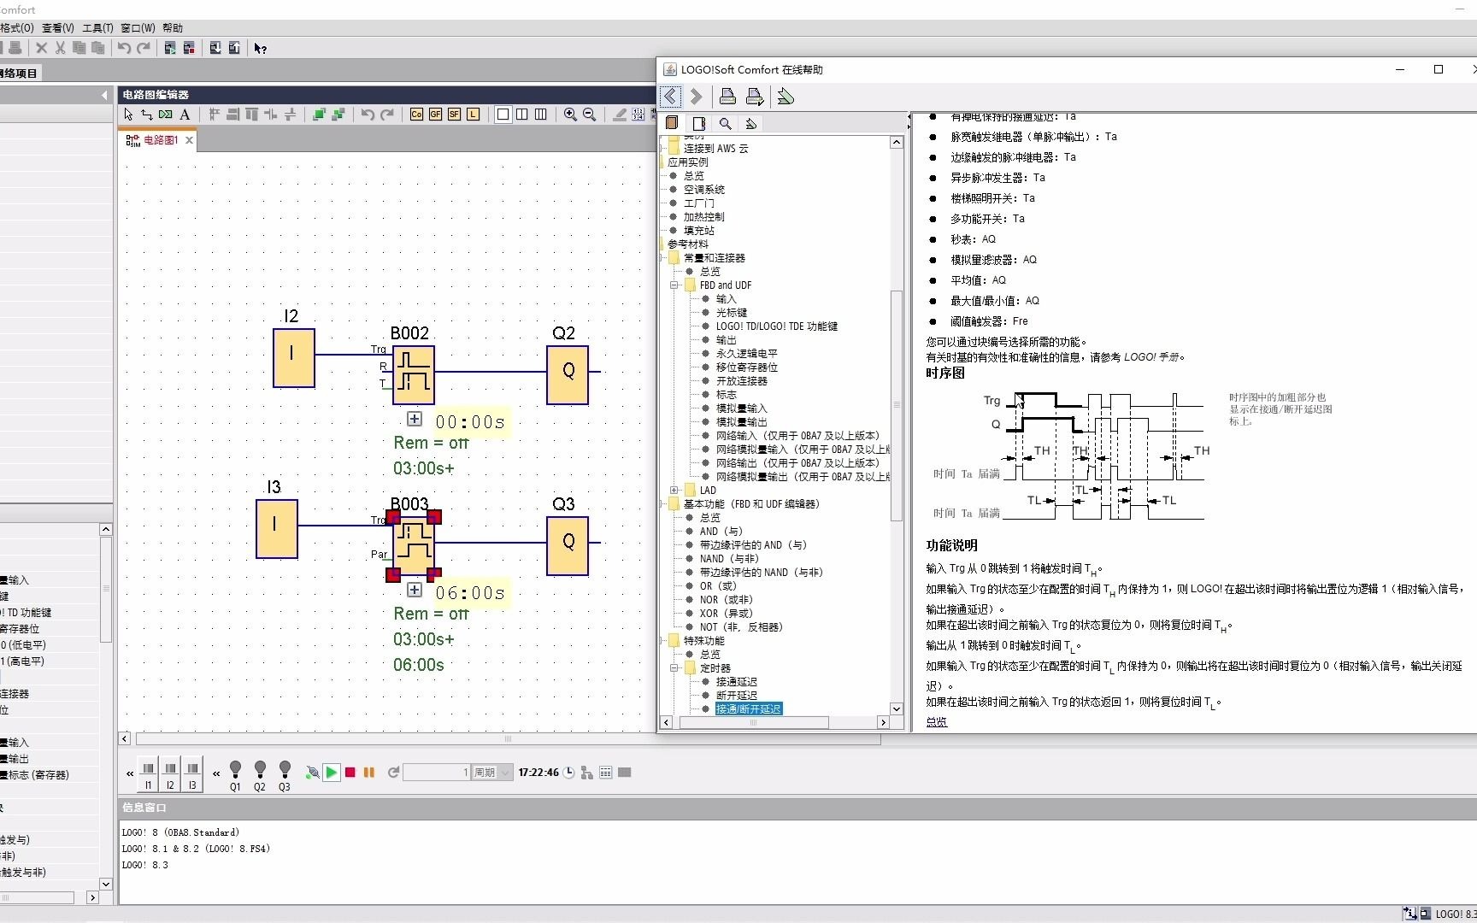Open the L data log toolbar
The image size is (1477, 923).
point(473,115)
